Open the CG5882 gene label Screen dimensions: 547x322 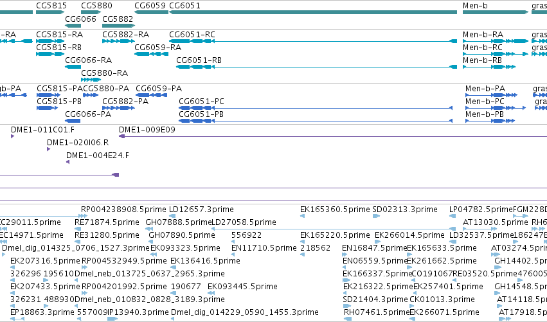tap(118, 19)
